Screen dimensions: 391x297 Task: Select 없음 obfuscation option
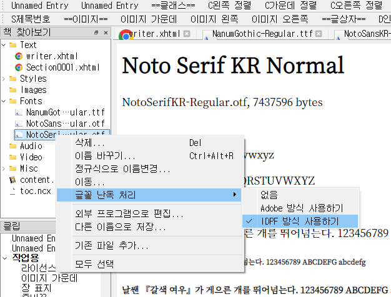pyautogui.click(x=300, y=195)
